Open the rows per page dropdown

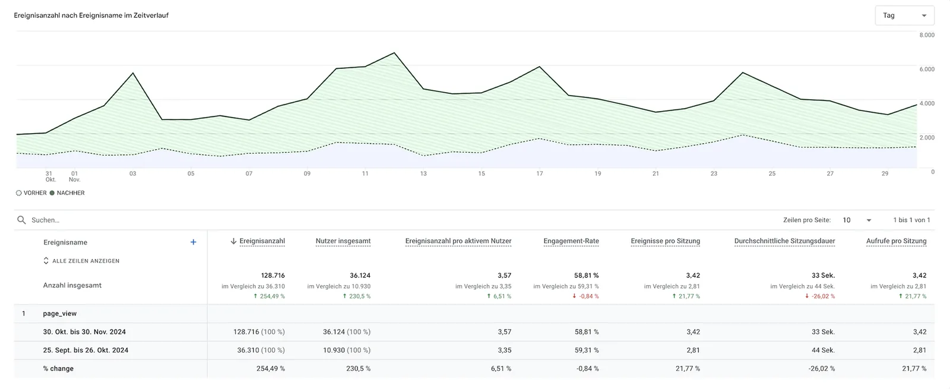tap(857, 220)
